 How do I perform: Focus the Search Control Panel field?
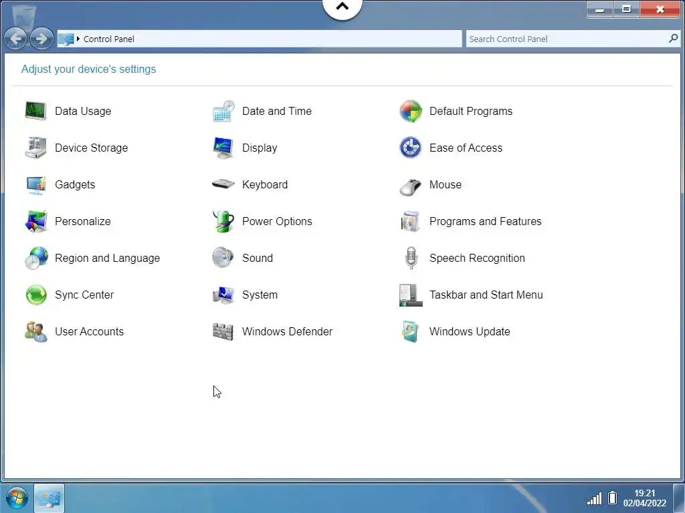pos(573,39)
